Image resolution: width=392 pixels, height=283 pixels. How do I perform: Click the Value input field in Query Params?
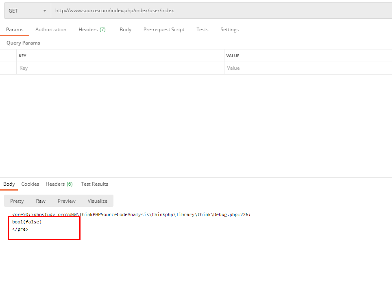point(308,68)
